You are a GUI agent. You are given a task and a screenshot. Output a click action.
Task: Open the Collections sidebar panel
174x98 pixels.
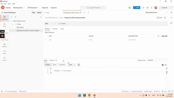click(4, 18)
